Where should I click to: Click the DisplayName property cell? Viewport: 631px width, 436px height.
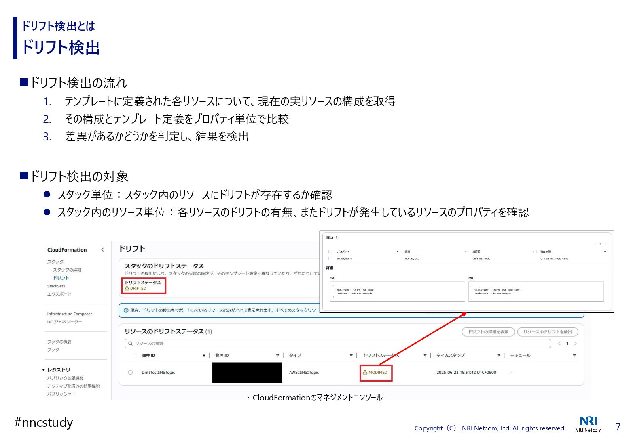click(x=344, y=258)
